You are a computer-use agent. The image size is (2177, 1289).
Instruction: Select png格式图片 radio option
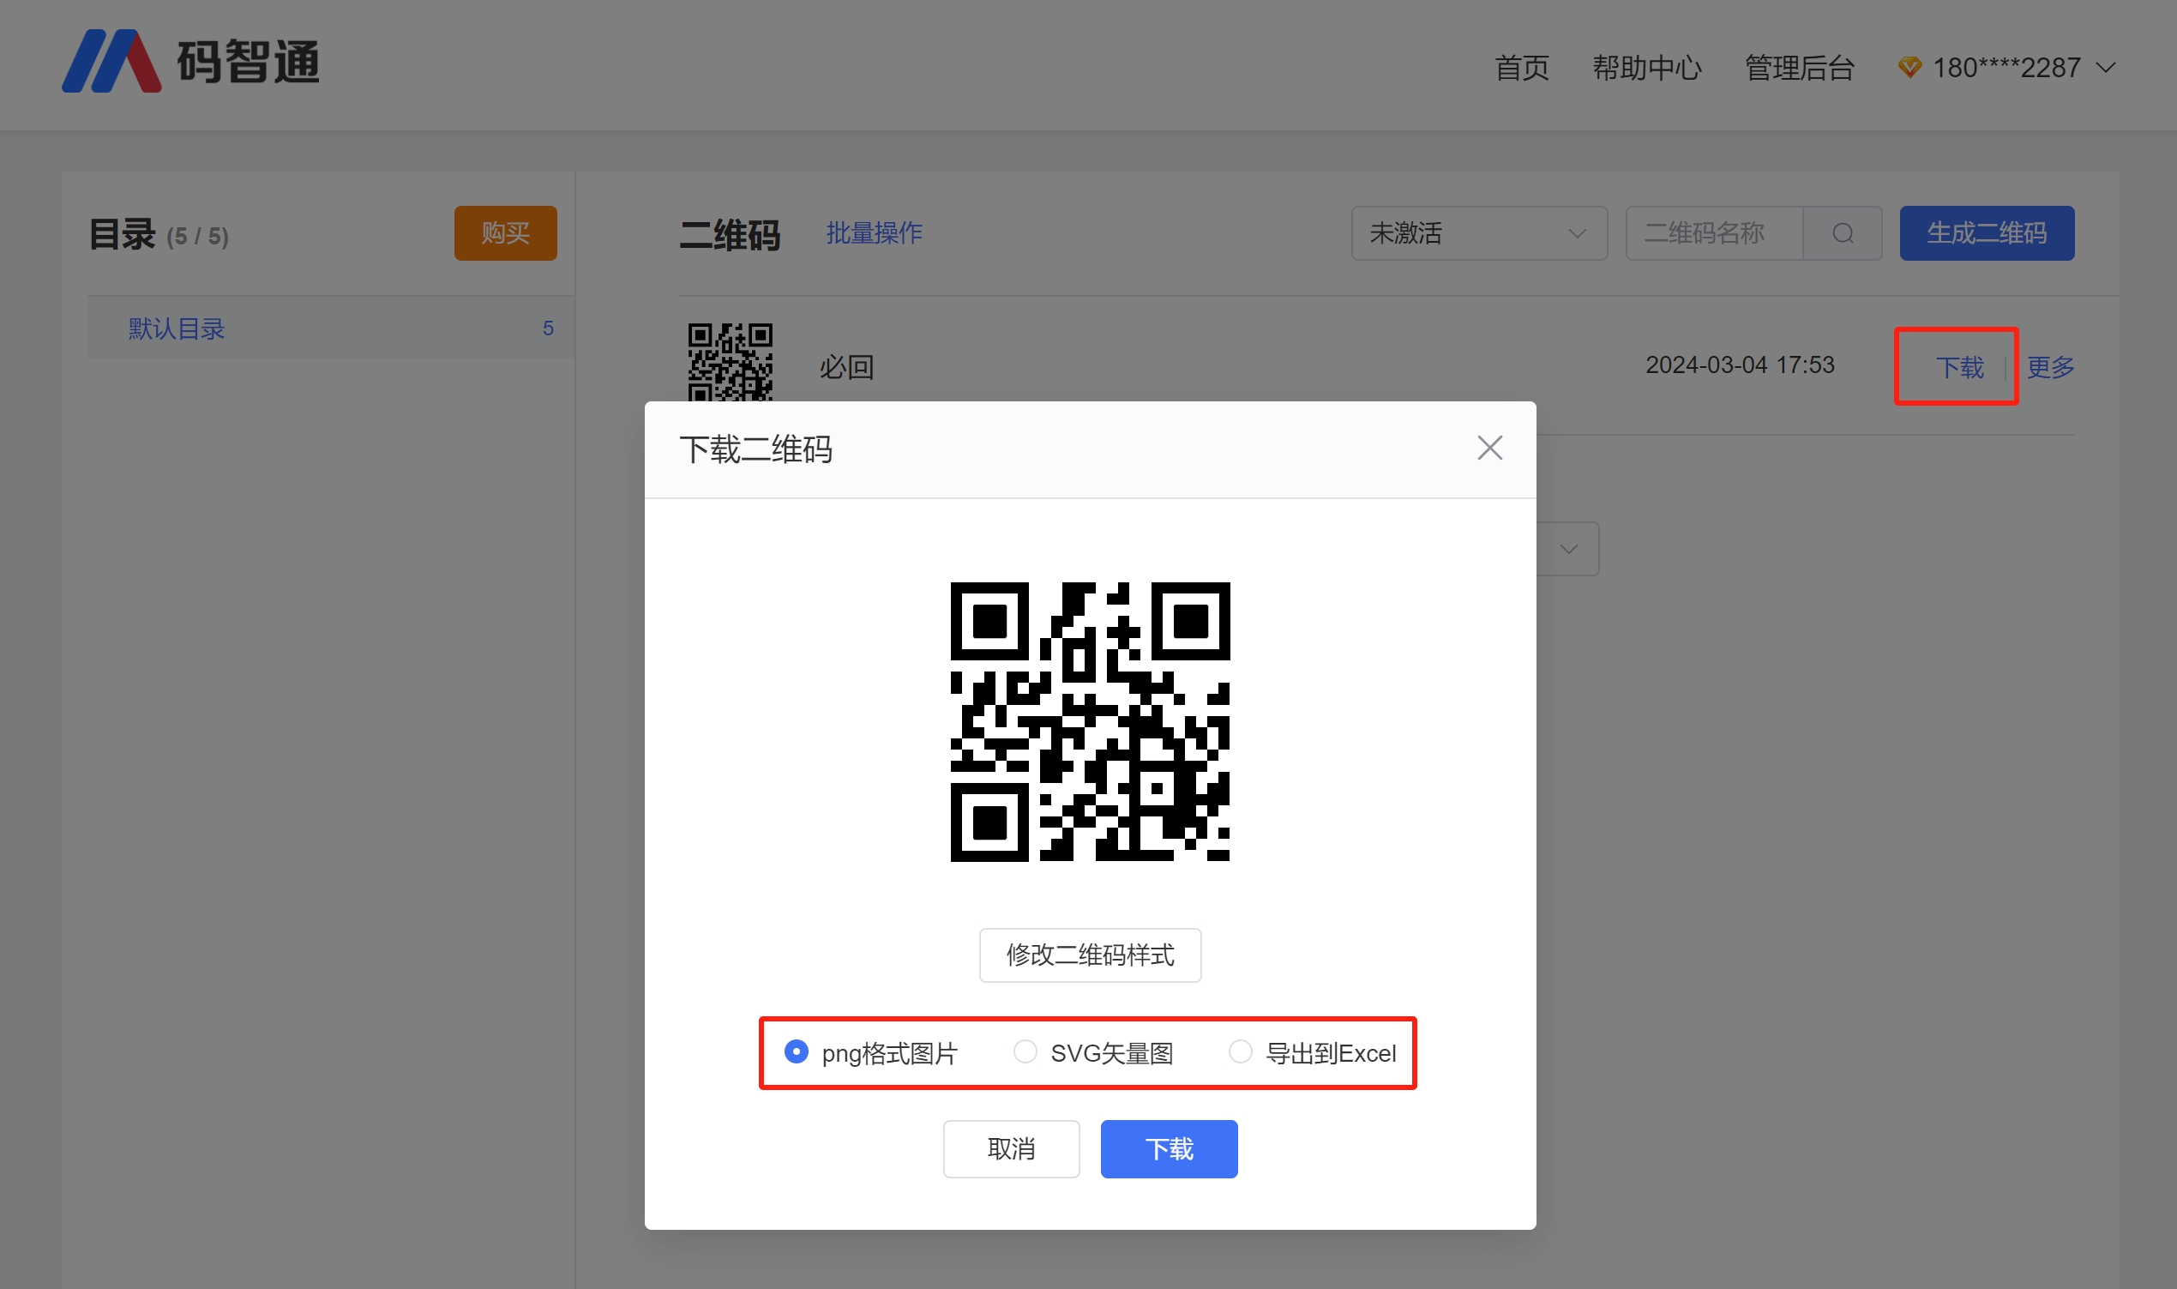tap(797, 1052)
